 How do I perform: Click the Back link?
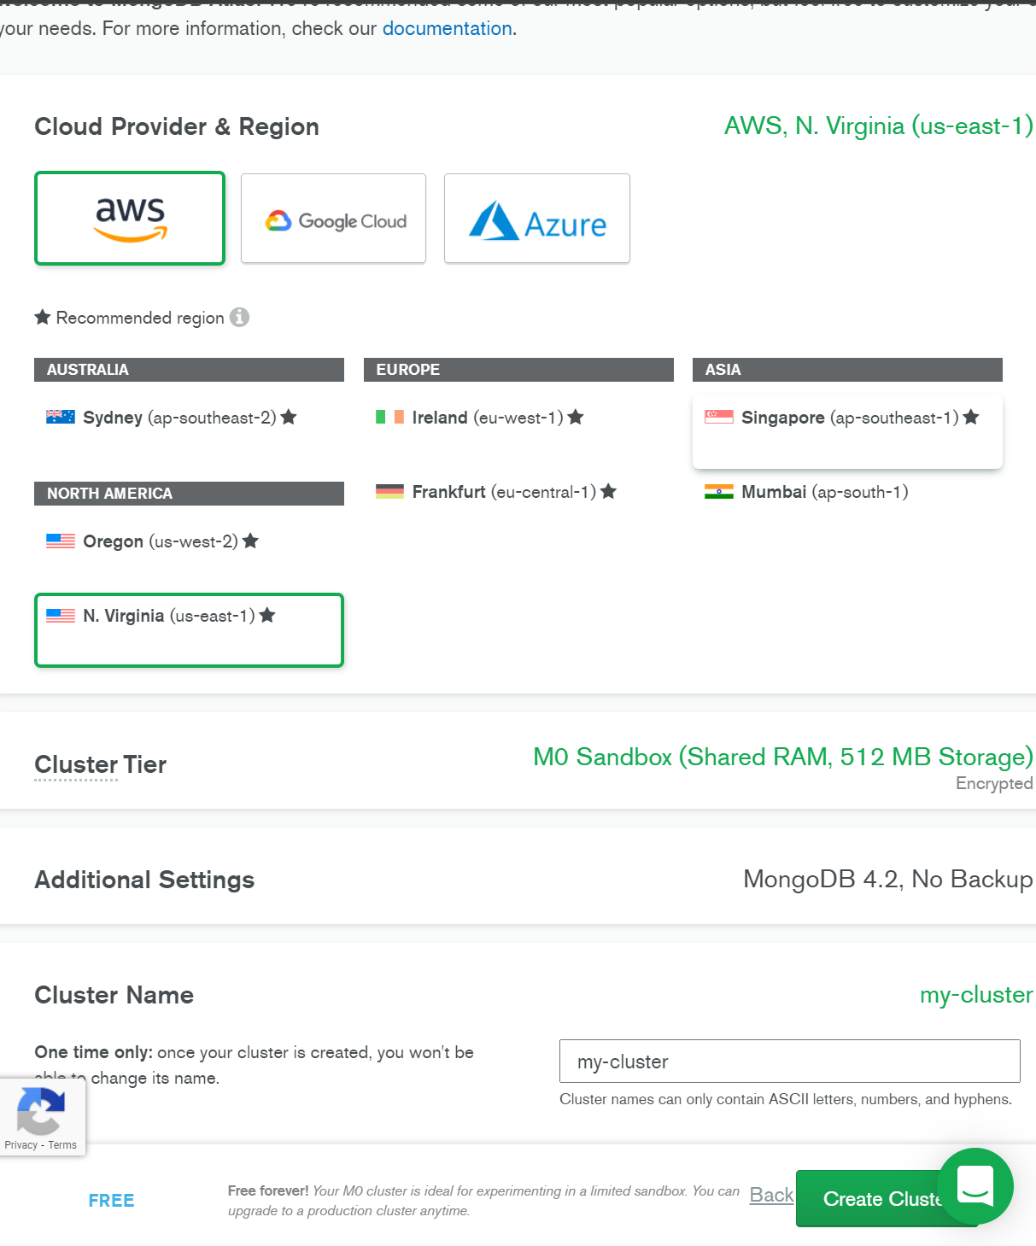(x=771, y=1195)
